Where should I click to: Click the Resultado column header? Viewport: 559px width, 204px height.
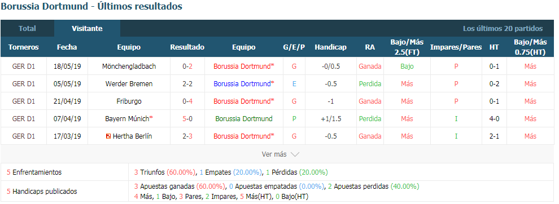tap(187, 47)
